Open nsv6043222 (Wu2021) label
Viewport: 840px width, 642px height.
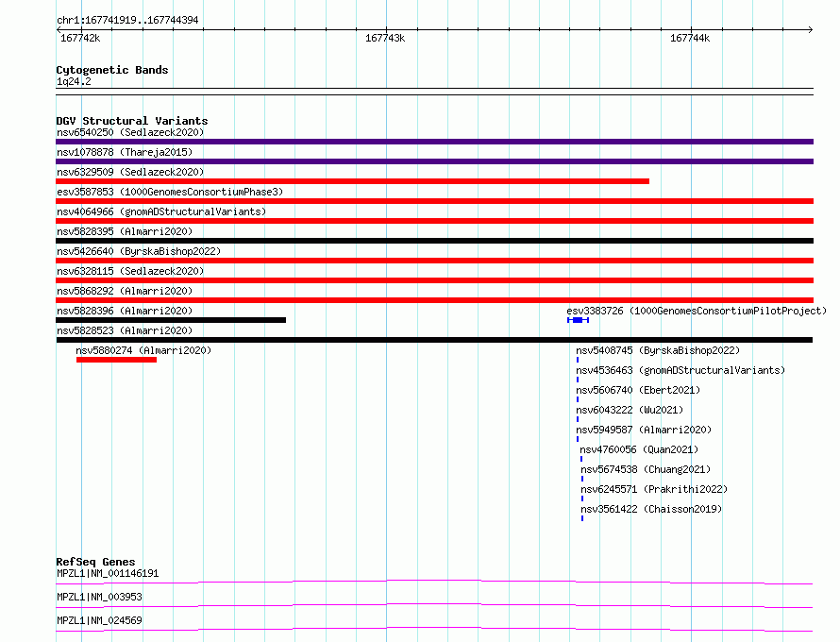click(x=630, y=410)
